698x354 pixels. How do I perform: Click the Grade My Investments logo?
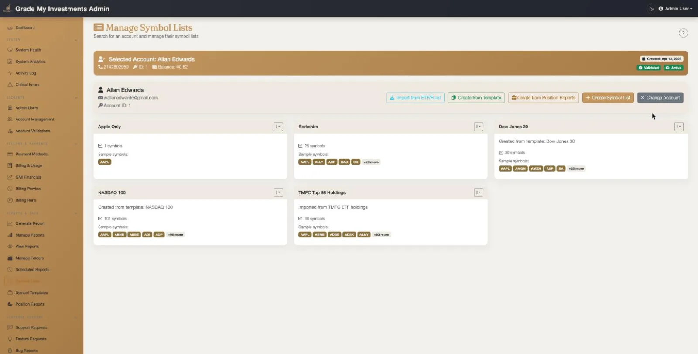(x=7, y=8)
